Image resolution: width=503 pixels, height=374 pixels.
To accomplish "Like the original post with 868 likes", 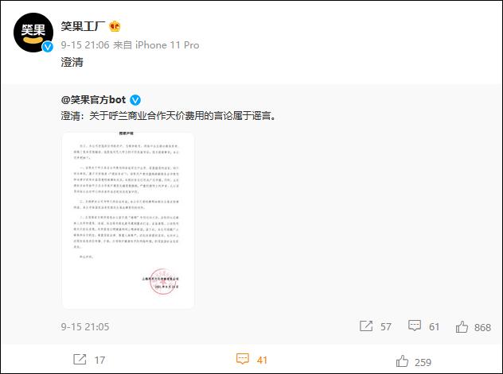I will (x=462, y=327).
